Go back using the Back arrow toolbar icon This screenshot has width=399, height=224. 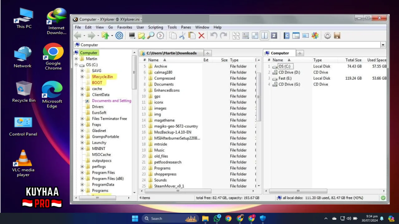pyautogui.click(x=77, y=36)
